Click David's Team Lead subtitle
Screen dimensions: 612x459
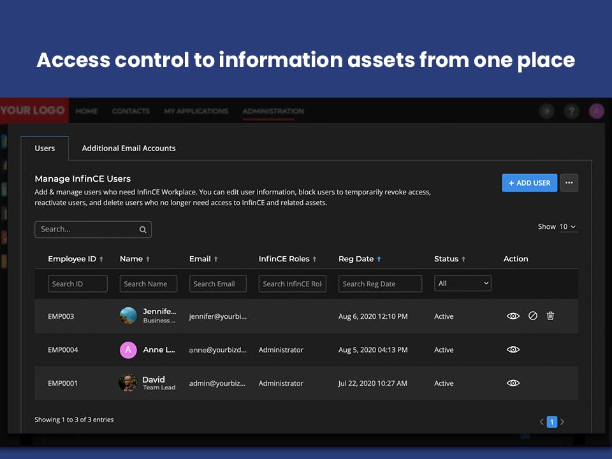tap(159, 388)
